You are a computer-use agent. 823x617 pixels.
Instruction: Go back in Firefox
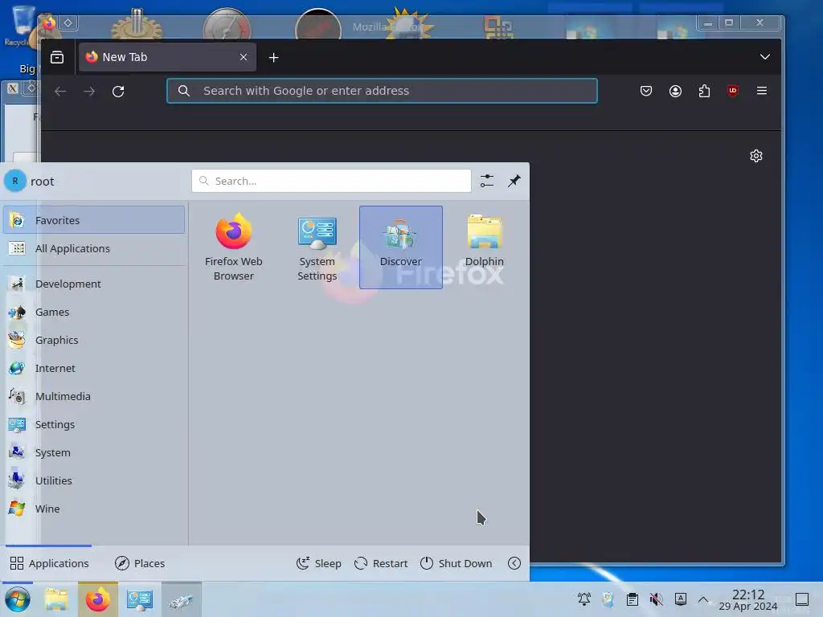point(60,92)
